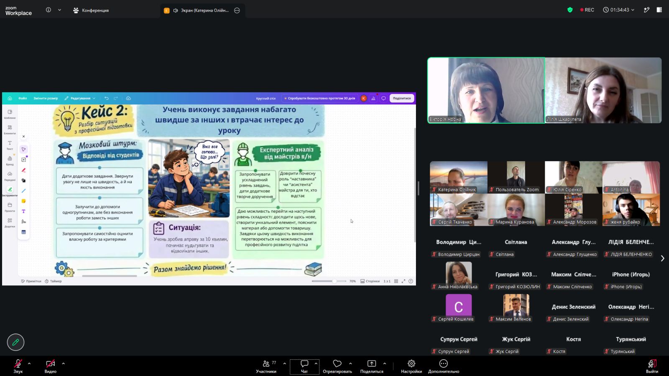Select Катерина Олійник video thumbnail
669x376 pixels.
coord(459,177)
